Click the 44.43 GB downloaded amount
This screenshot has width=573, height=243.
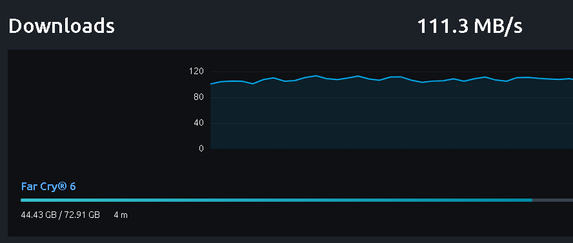pyautogui.click(x=39, y=215)
